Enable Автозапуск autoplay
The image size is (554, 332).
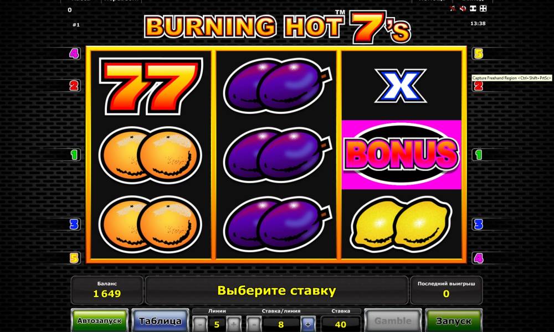coord(99,320)
